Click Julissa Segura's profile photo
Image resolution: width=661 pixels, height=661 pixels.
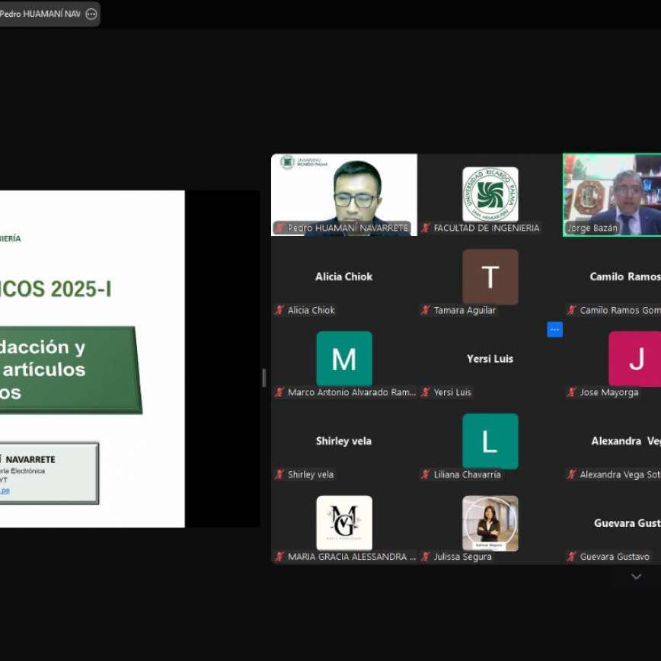490,523
